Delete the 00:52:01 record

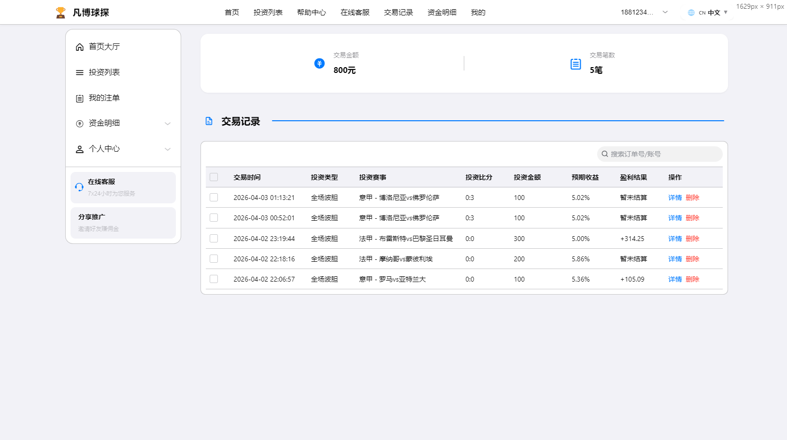pos(692,218)
